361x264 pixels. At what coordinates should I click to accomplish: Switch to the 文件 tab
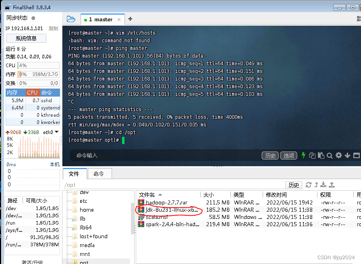(x=75, y=174)
